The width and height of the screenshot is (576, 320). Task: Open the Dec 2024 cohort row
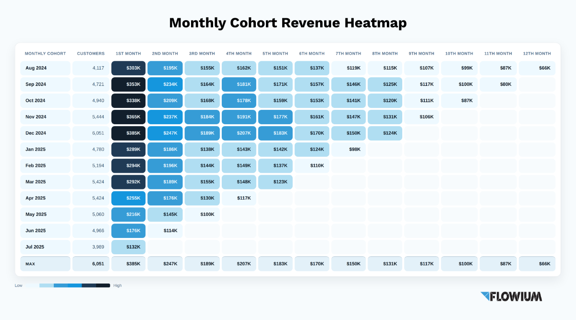tap(288, 133)
